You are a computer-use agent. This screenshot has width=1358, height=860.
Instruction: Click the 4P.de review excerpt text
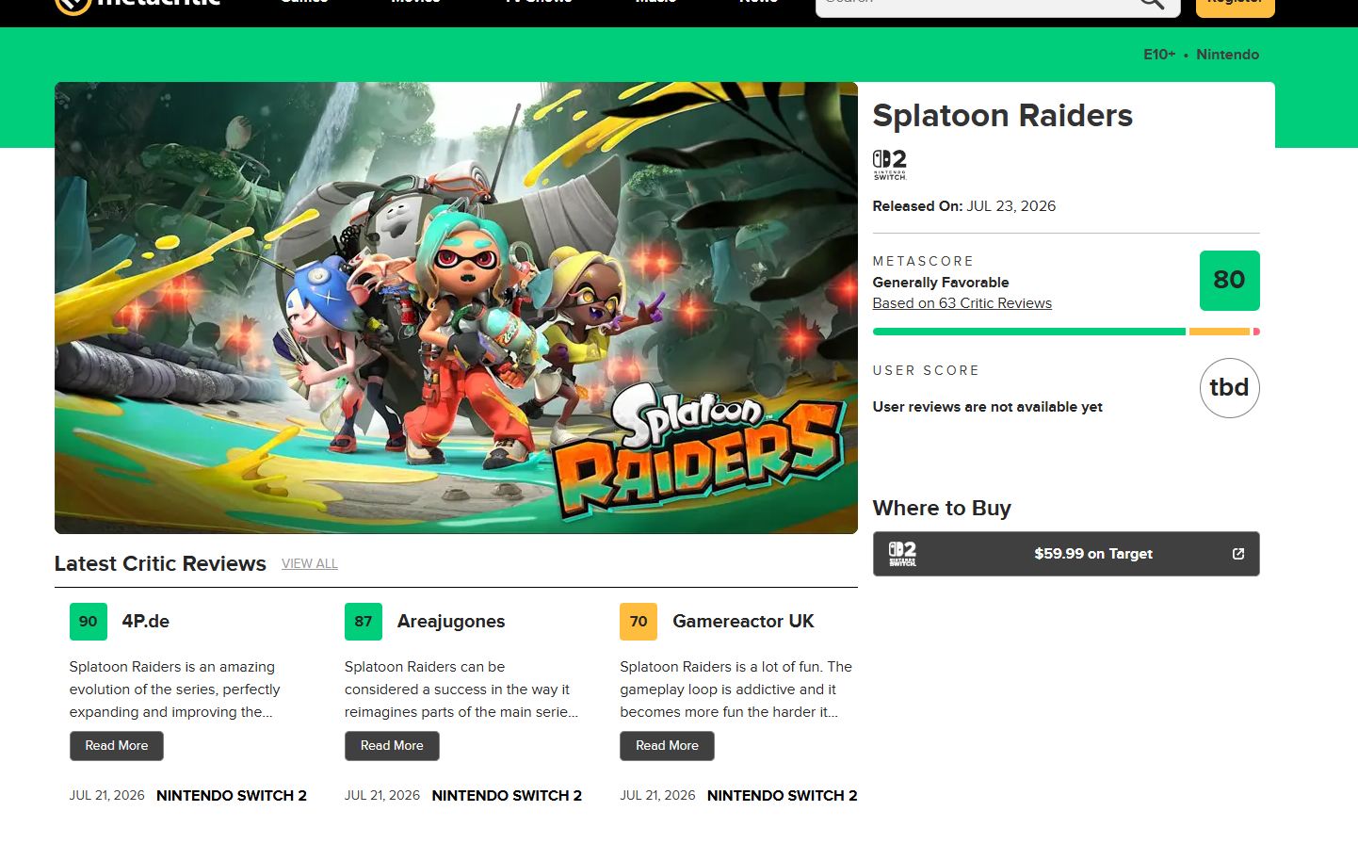(x=175, y=690)
